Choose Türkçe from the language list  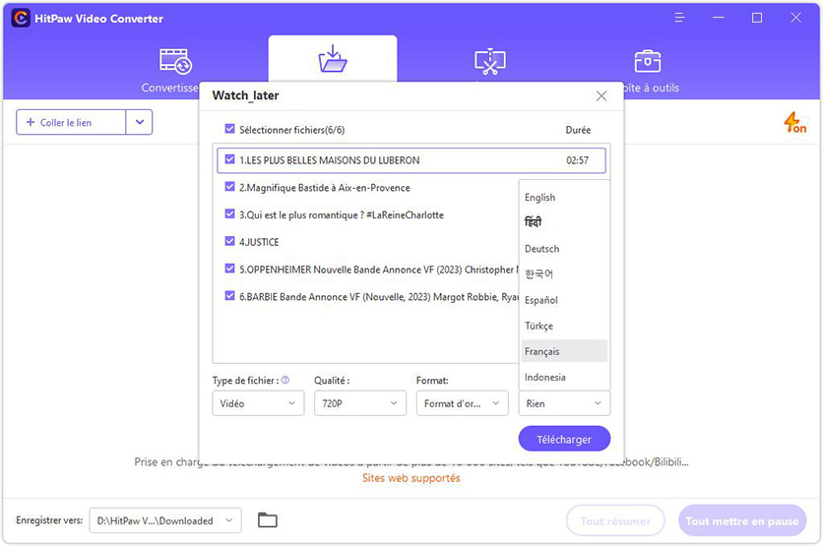coord(564,326)
